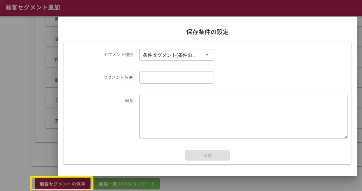Click the 顧客セグメントの保存 button

[x=62, y=184]
